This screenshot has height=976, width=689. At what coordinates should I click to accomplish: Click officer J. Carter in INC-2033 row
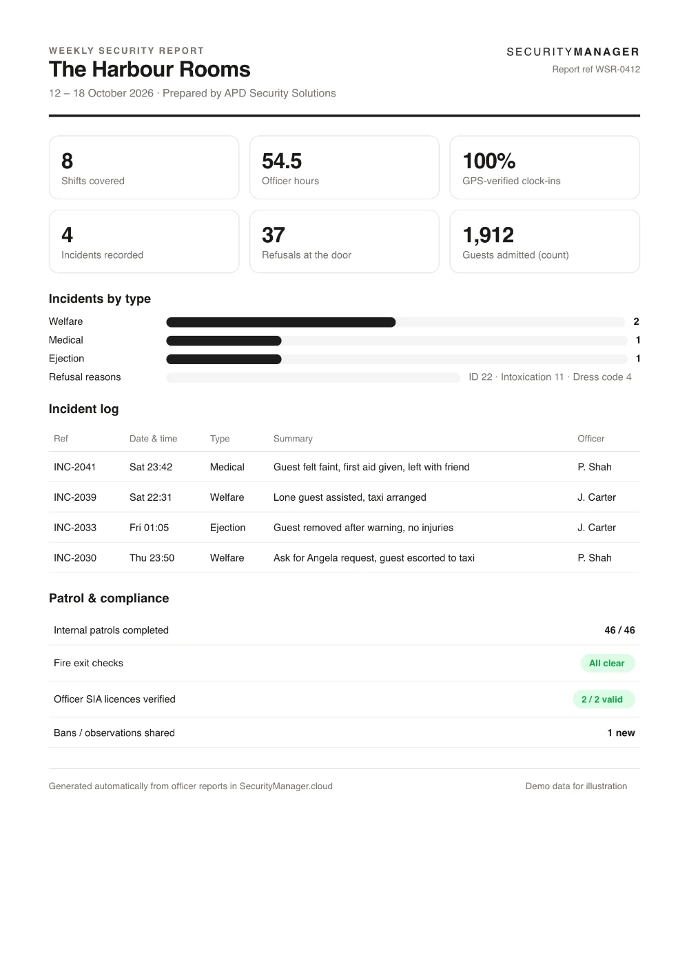click(597, 528)
